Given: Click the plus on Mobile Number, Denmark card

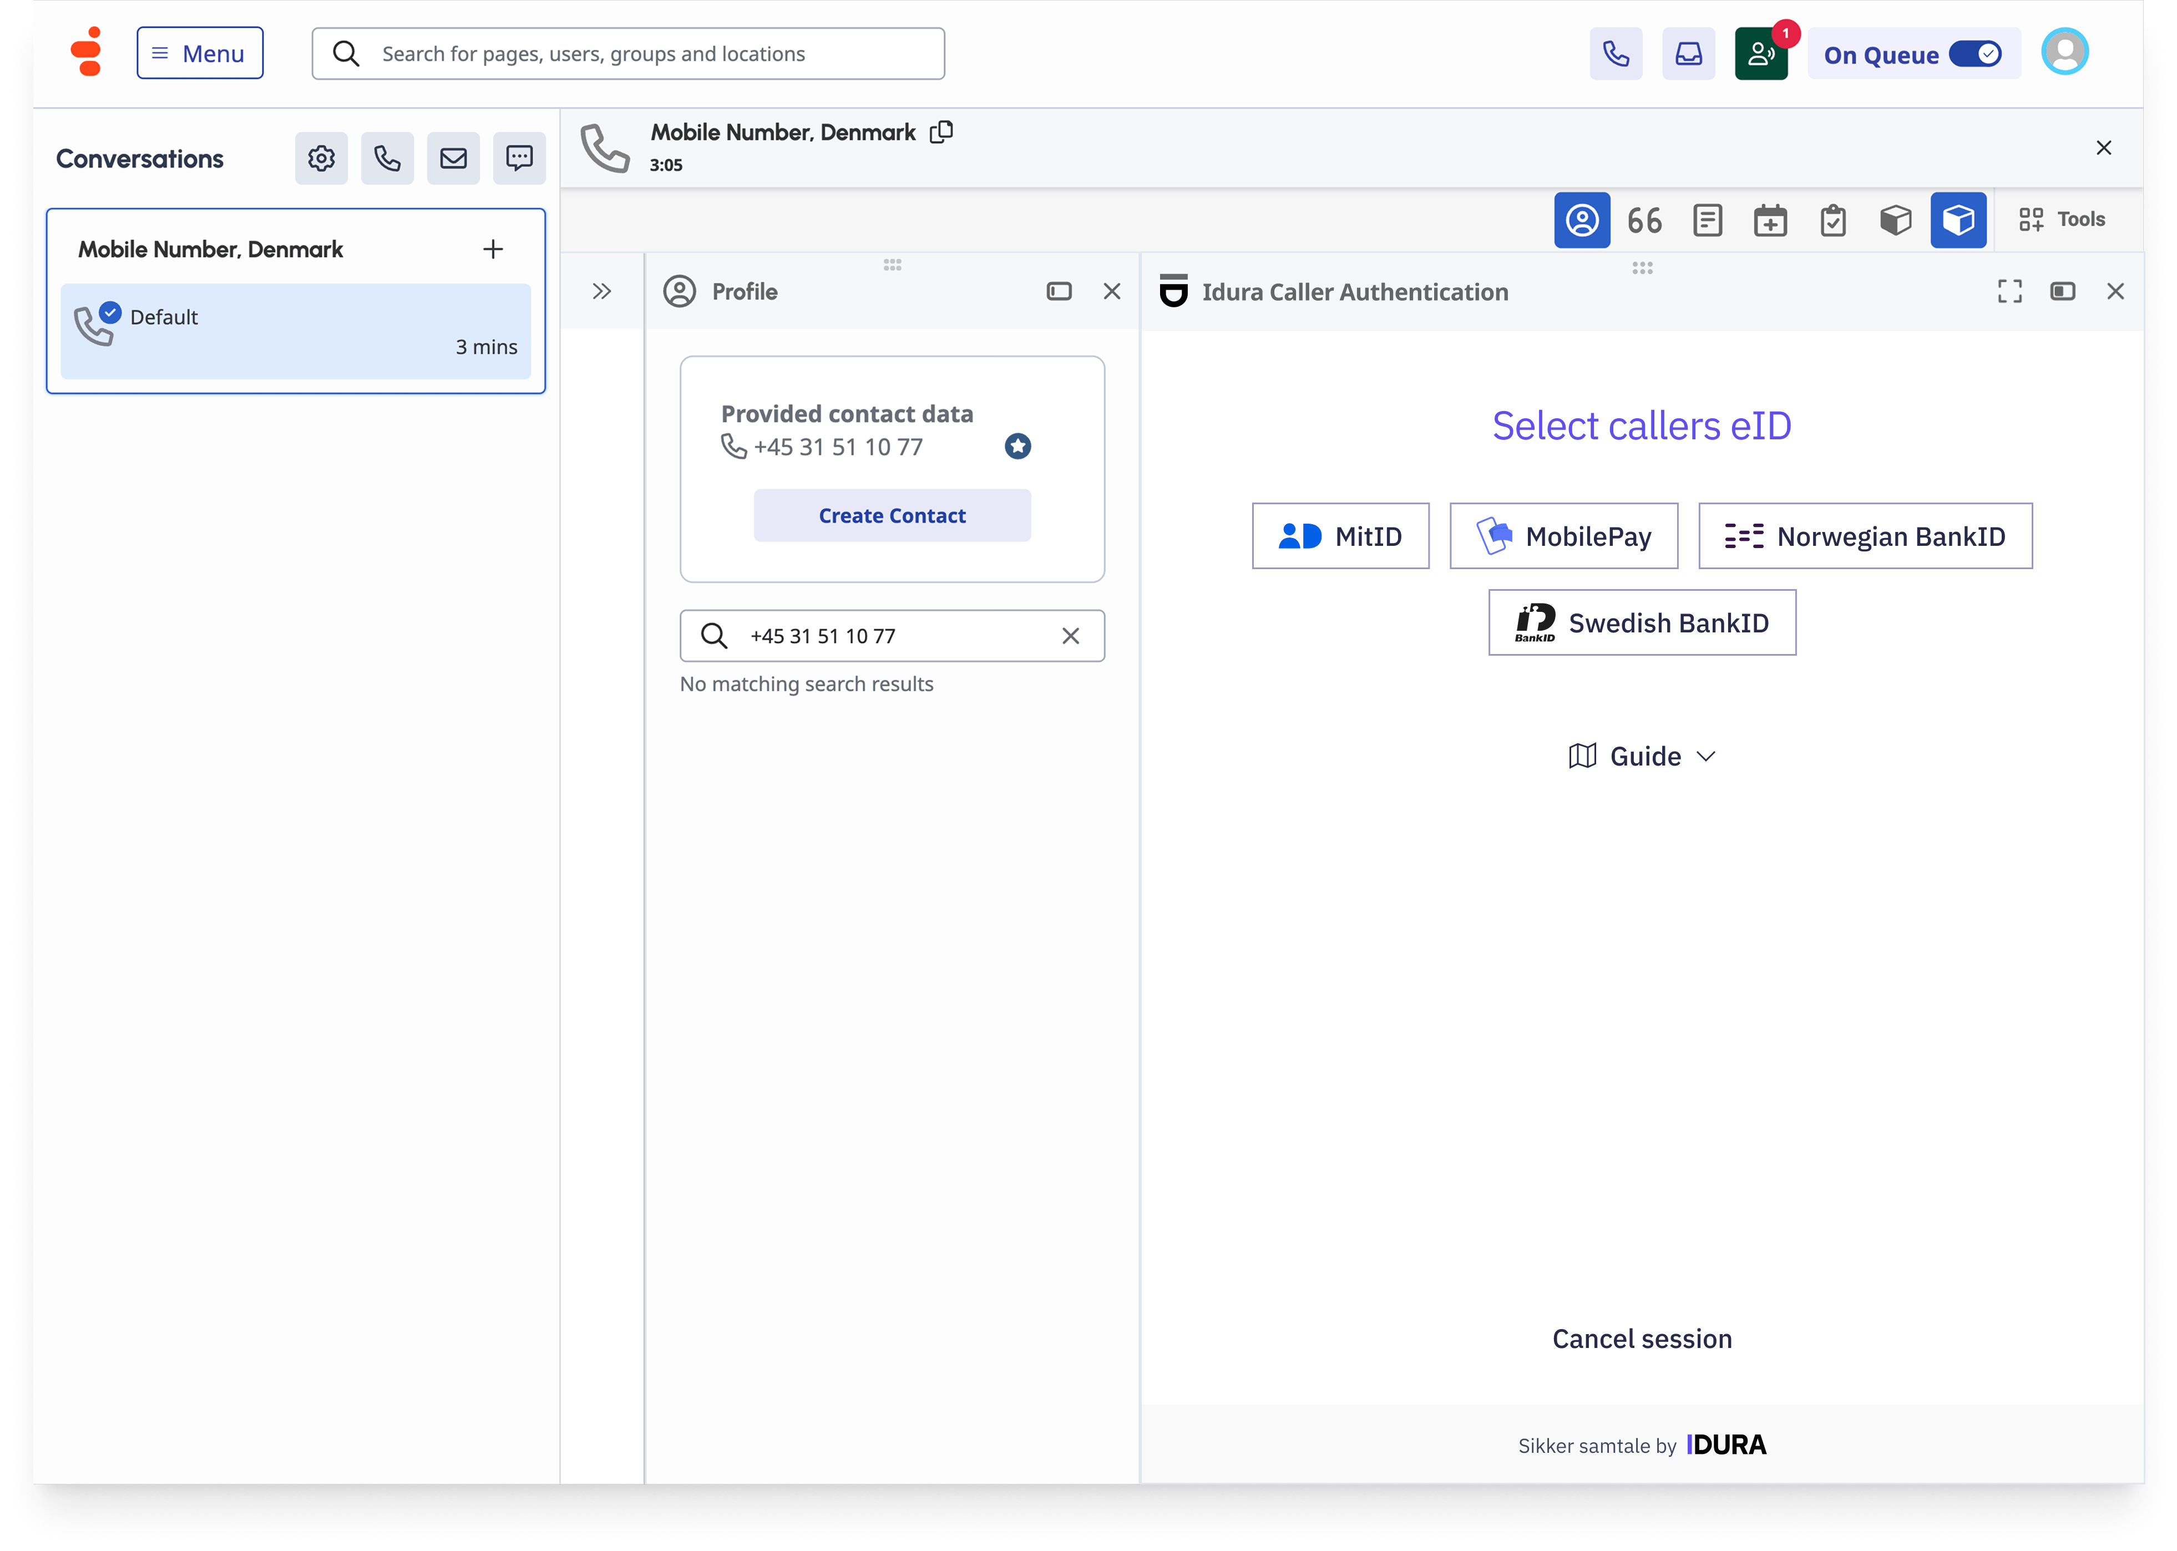Looking at the screenshot, I should click(493, 249).
